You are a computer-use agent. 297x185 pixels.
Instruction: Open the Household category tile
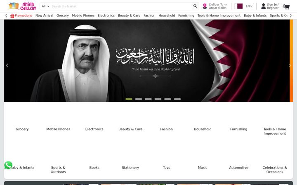coord(203,129)
